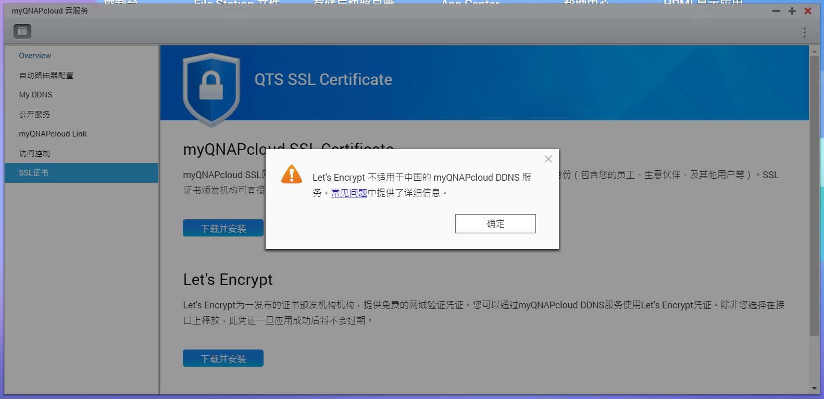
Task: Click the orange warning triangle icon
Action: 292,174
